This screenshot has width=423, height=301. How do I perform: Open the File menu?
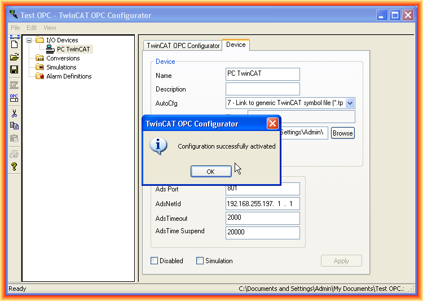click(x=15, y=28)
